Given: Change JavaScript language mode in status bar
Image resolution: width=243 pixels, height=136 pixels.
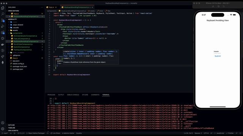Looking at the screenshot, I should [220, 133].
